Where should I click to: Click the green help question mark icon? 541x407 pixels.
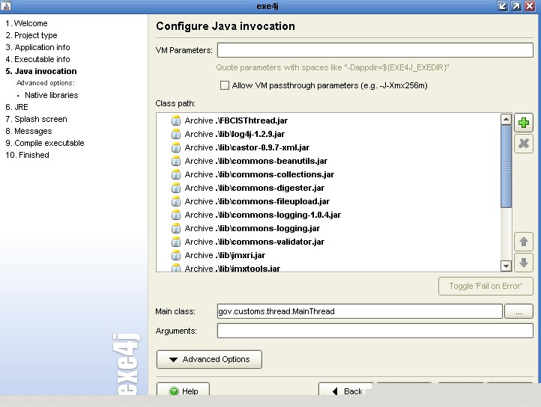click(174, 391)
